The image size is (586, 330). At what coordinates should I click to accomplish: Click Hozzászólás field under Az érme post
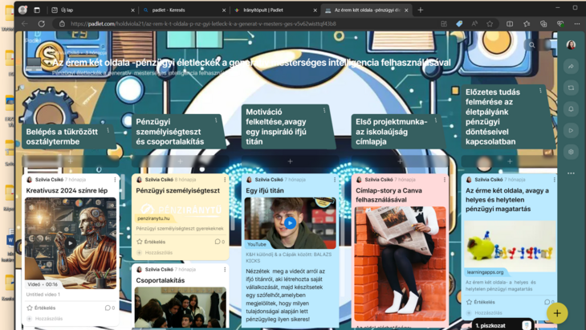488,313
